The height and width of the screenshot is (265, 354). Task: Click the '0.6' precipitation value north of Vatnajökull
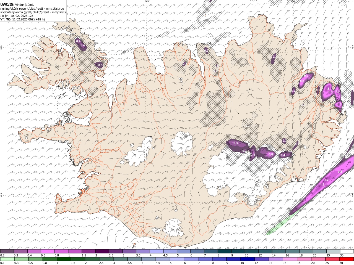[271, 154]
